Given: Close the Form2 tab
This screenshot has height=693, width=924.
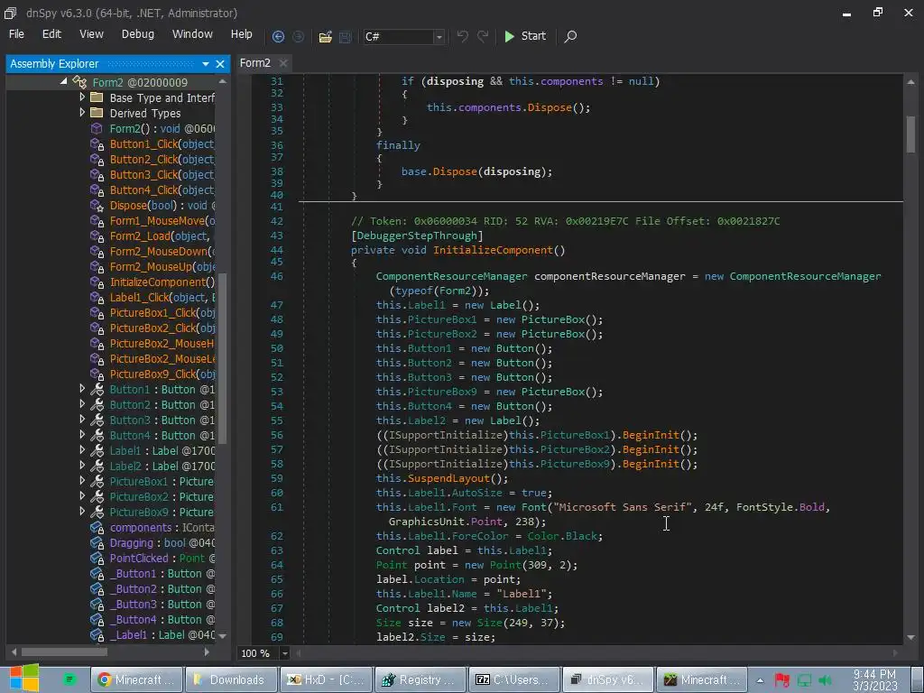Looking at the screenshot, I should pos(282,62).
